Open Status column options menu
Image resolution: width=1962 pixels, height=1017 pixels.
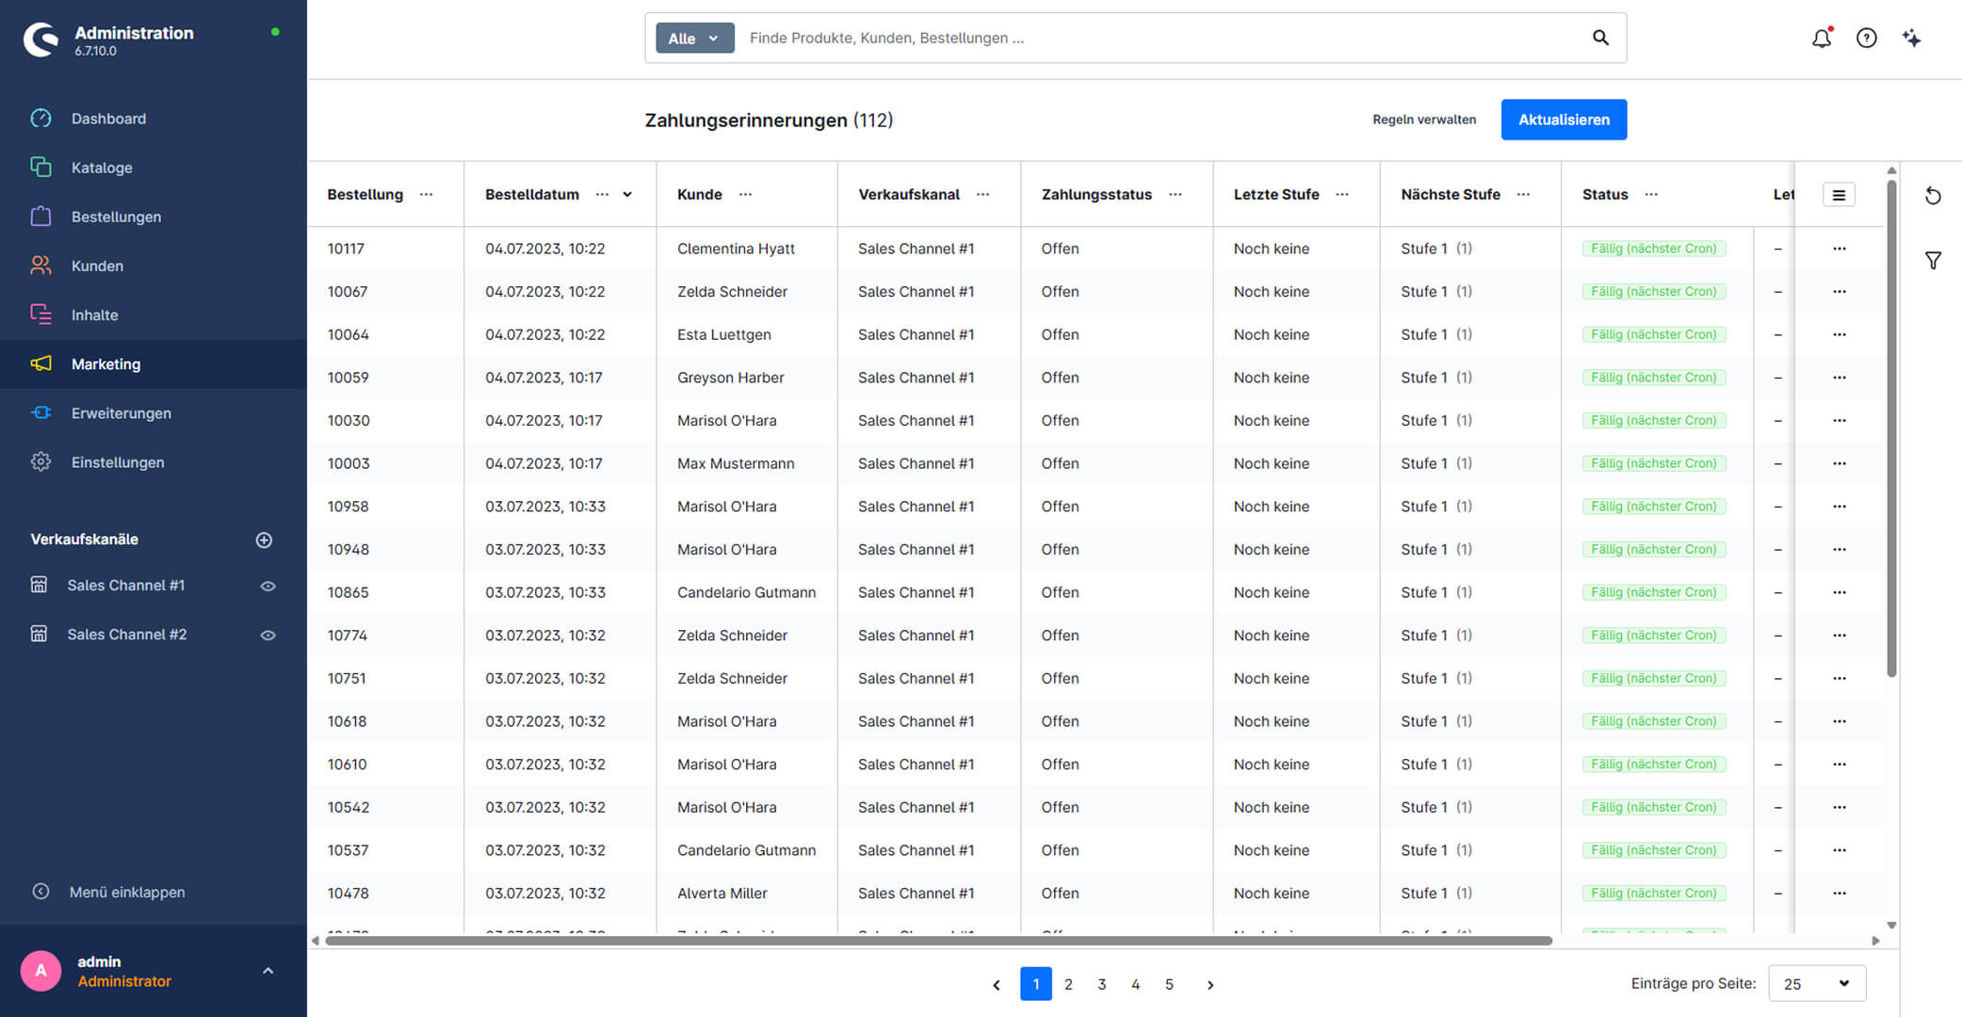(x=1651, y=195)
